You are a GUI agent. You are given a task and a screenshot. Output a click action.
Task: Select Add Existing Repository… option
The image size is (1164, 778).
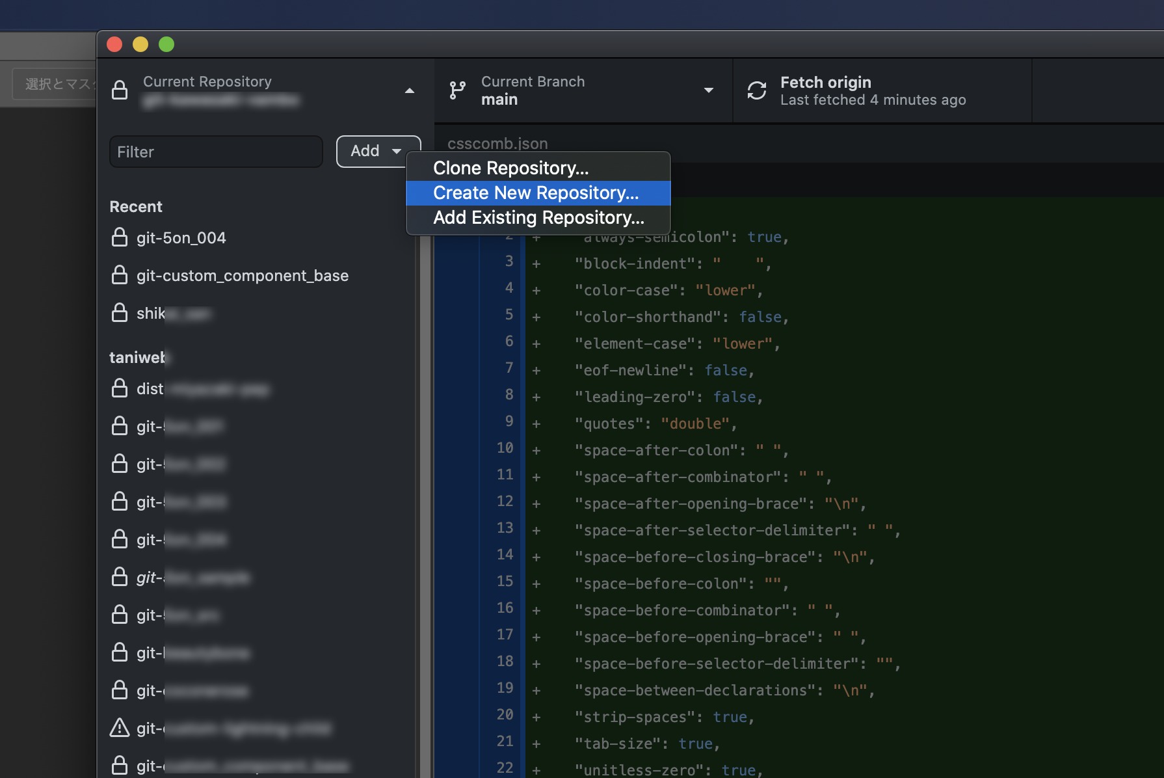coord(538,217)
